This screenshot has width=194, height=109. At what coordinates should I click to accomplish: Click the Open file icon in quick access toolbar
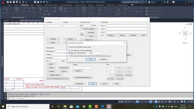[11, 2]
